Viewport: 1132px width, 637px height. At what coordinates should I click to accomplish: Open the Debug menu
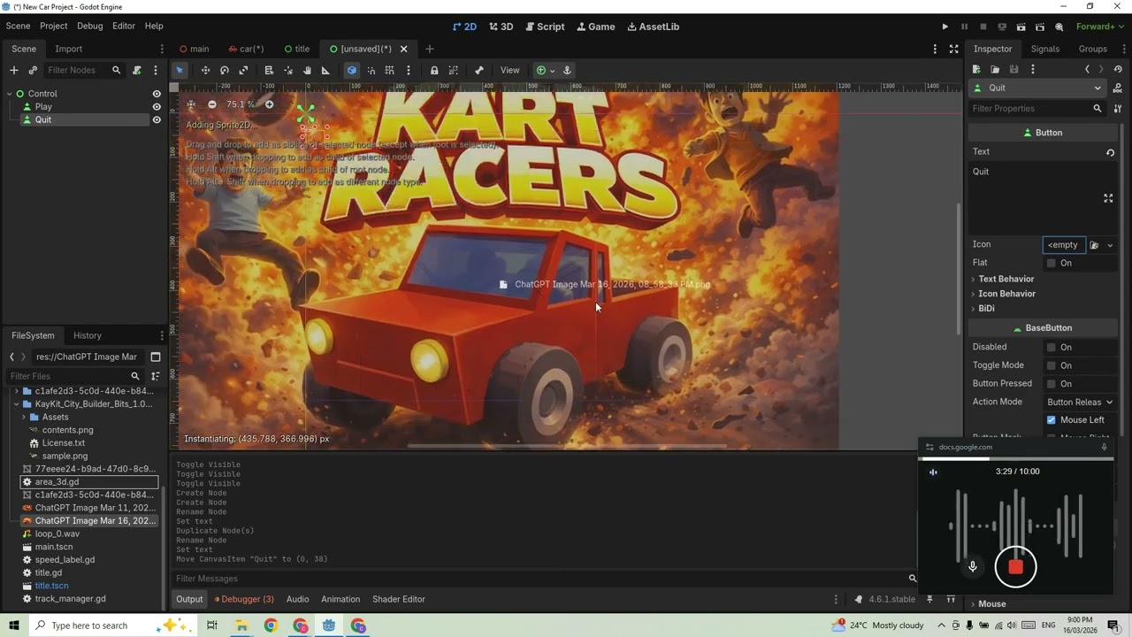90,27
